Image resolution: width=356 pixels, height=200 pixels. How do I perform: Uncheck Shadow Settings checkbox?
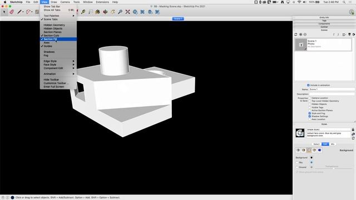click(x=309, y=116)
